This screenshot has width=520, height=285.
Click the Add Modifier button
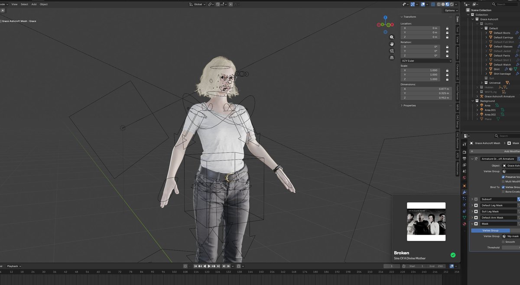point(494,151)
